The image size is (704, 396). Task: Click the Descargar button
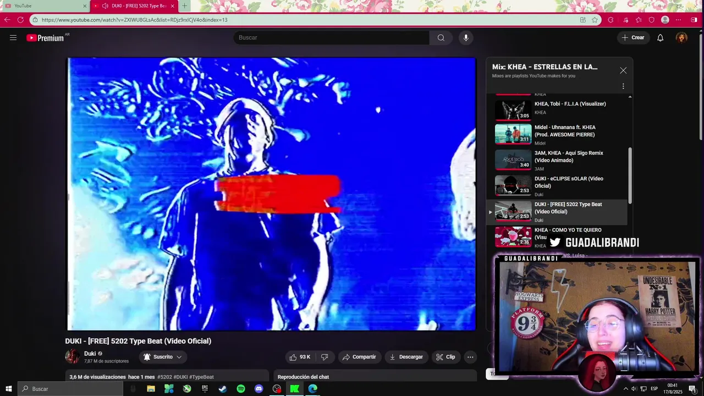(x=406, y=357)
